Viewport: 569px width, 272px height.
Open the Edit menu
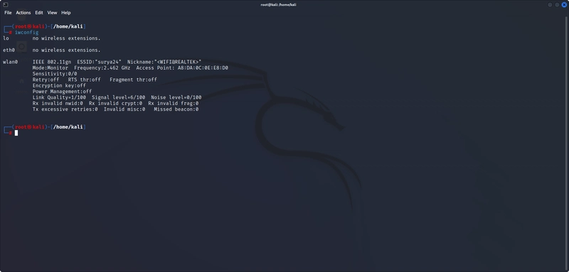39,13
